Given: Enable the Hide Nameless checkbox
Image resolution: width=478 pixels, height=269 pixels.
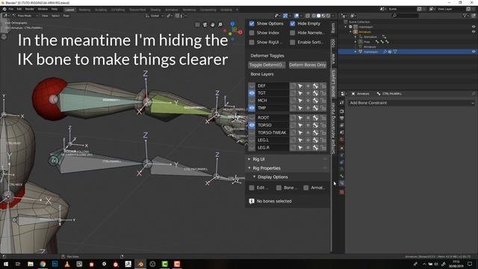Looking at the screenshot, I should [x=292, y=33].
